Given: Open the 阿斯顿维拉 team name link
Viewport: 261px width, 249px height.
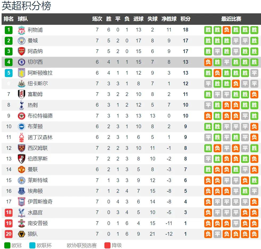Looking at the screenshot, I should point(40,73).
